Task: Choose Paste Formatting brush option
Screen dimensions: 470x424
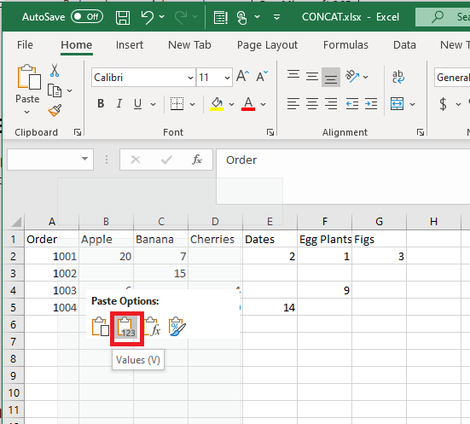Action: pos(177,327)
